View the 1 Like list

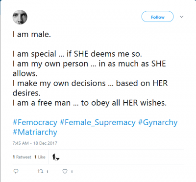[x=40, y=157]
